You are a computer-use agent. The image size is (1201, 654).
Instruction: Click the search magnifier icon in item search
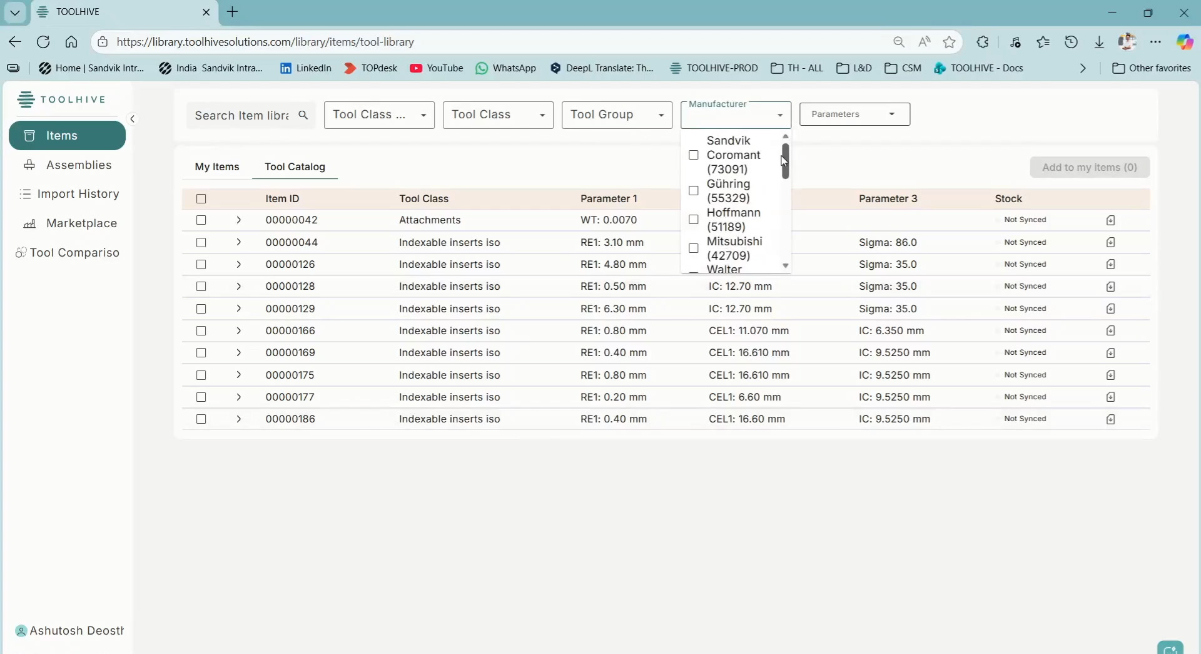303,115
